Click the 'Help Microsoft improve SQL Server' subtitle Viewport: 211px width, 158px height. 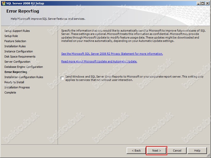48,19
